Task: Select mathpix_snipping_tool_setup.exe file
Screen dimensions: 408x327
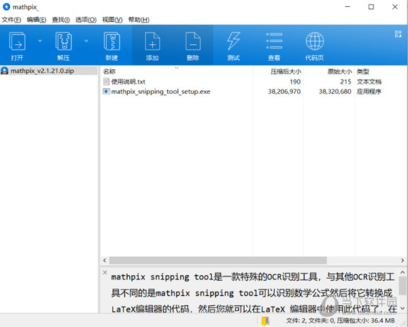Action: pos(160,92)
